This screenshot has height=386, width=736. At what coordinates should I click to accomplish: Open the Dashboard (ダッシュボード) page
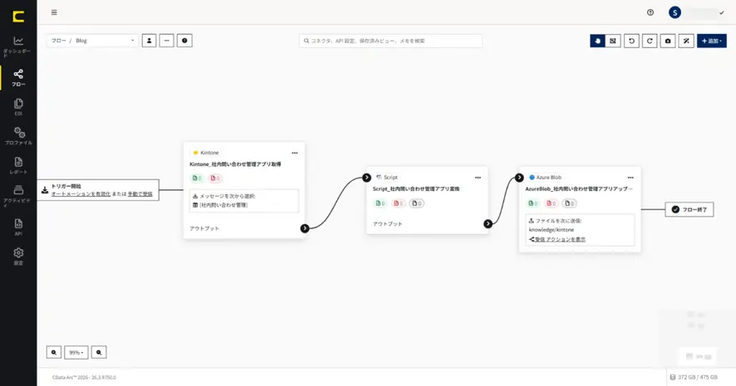click(18, 46)
